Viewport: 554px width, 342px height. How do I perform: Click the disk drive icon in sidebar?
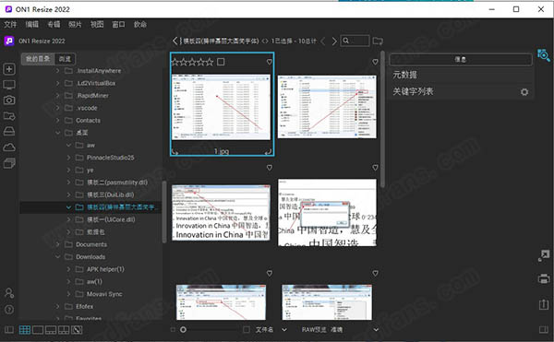pos(9,131)
